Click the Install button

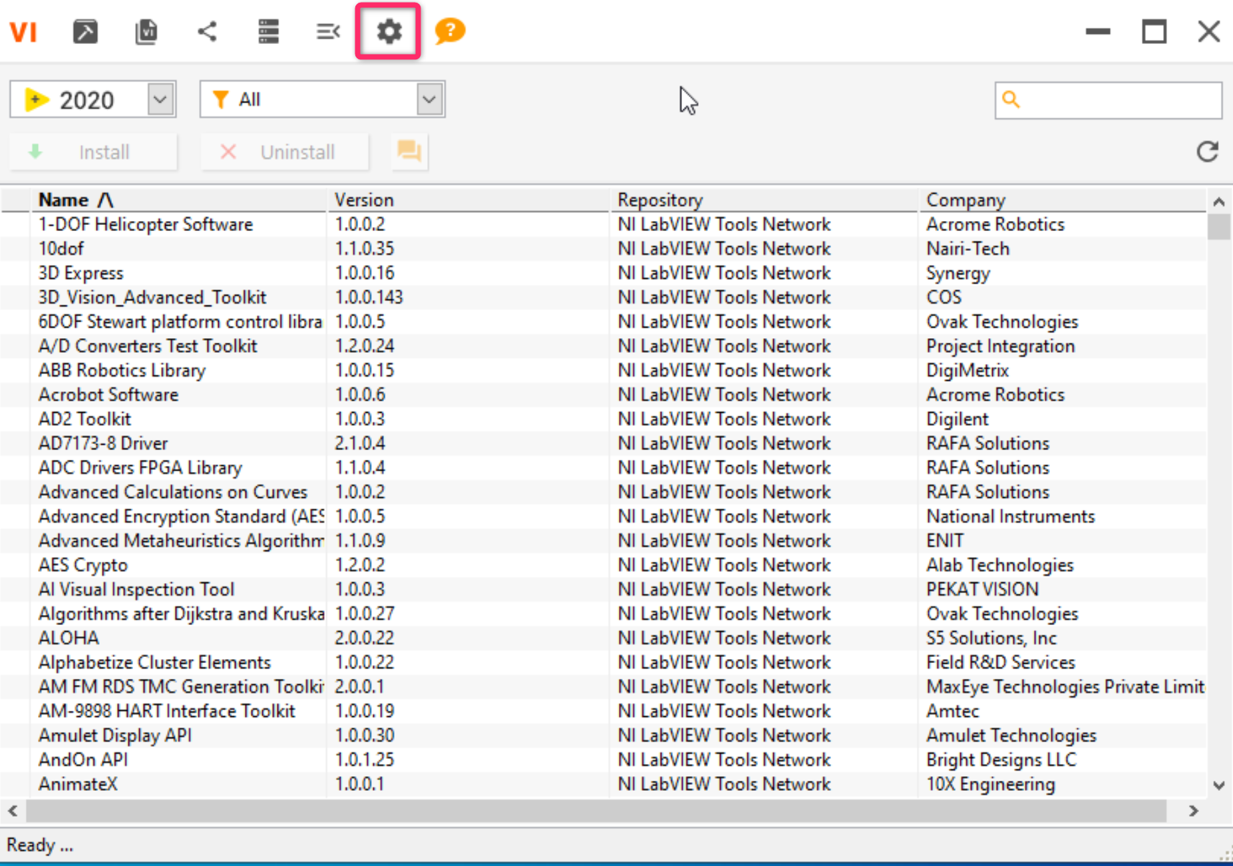click(x=93, y=152)
